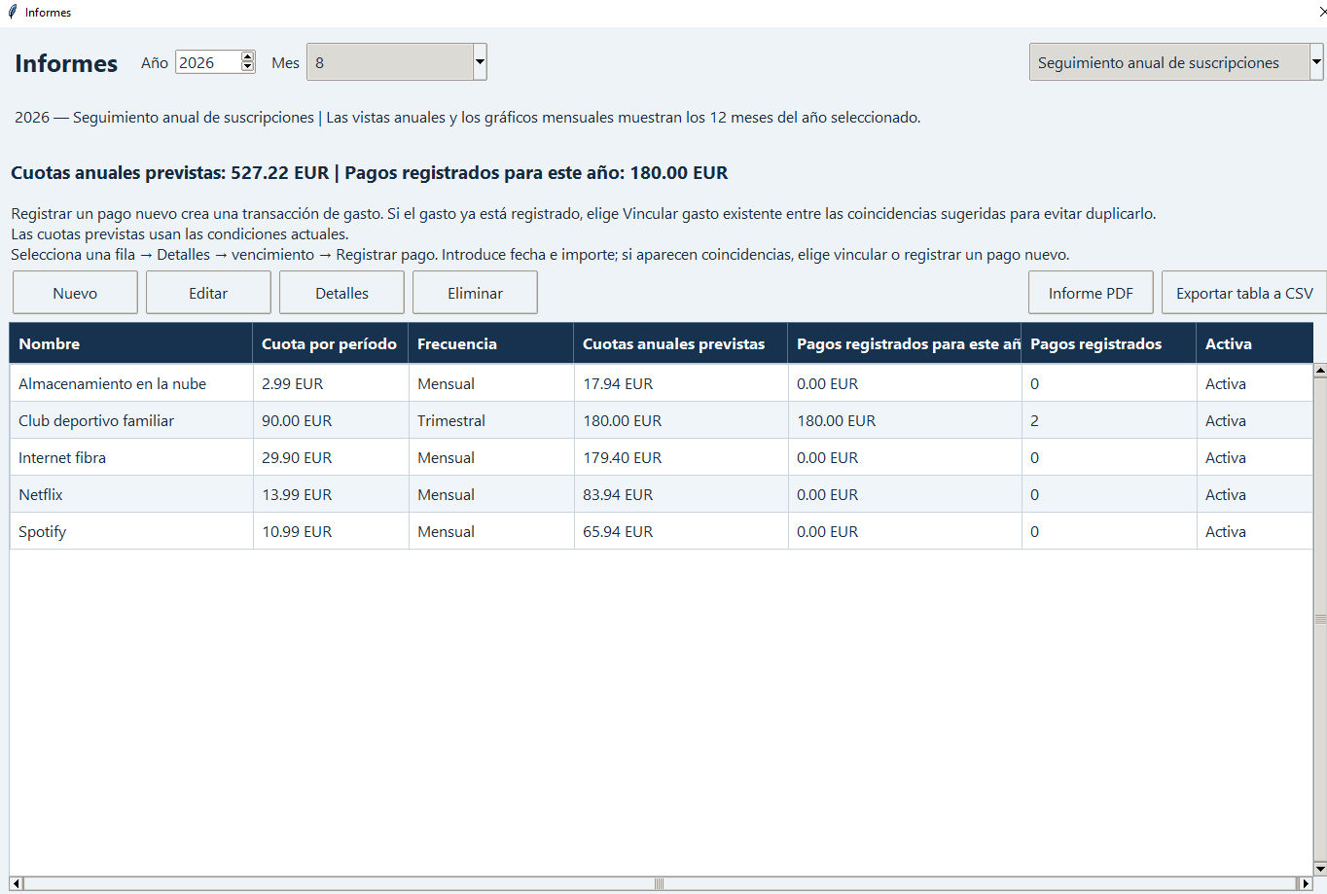The height and width of the screenshot is (894, 1327).
Task: Click the vertical scrollbar down arrow
Action: point(1320,869)
